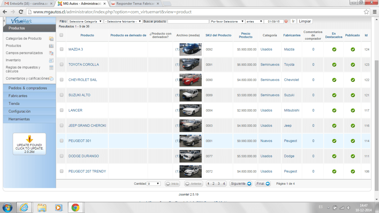
Task: Reload the page in Chrome
Action: (x=21, y=12)
